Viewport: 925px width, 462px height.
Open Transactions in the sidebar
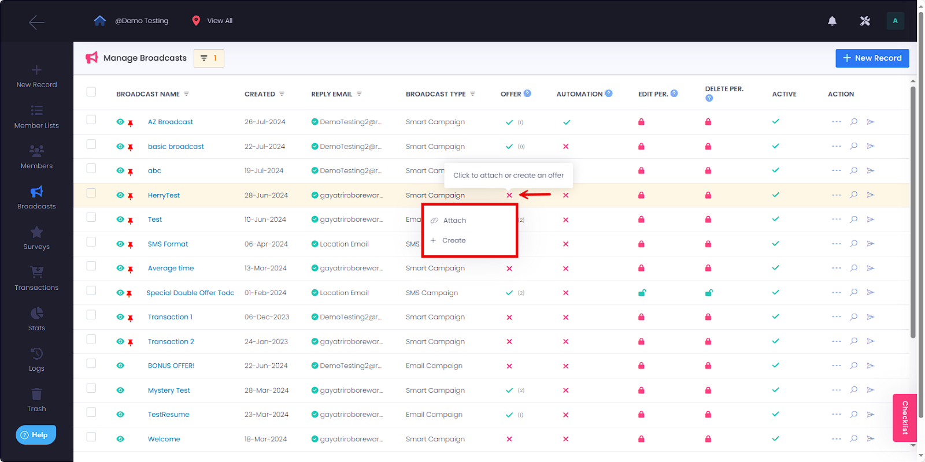click(x=36, y=279)
